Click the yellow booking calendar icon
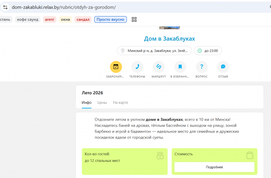271x178 pixels. pyautogui.click(x=116, y=67)
